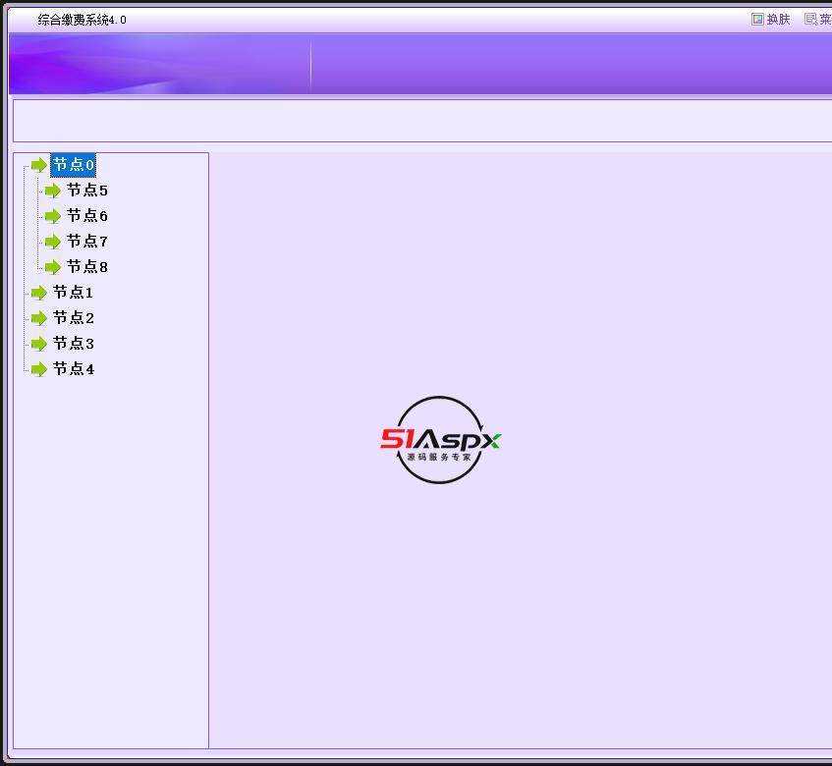Screen dimensions: 832x766
Task: Click the green arrow icon beside 节点3
Action: [x=39, y=343]
